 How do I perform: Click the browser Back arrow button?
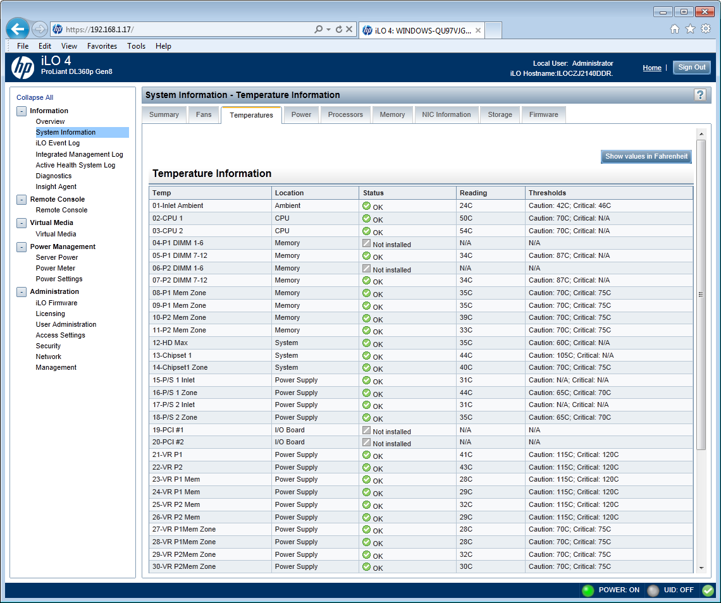point(18,30)
